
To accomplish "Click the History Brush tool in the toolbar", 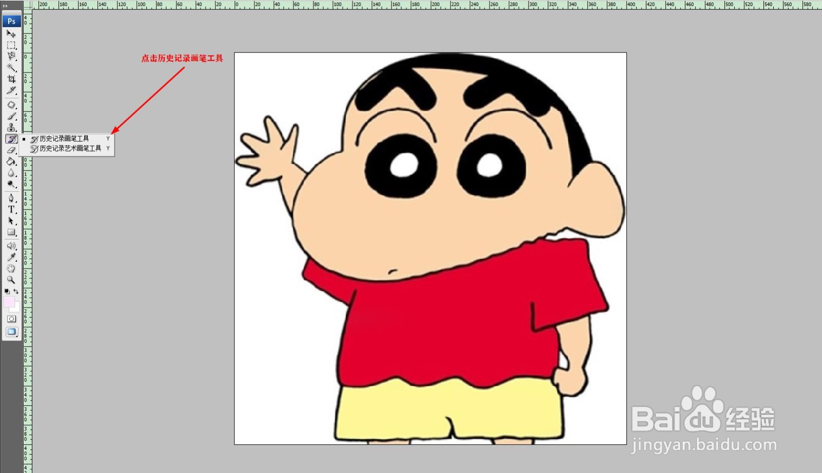I will click(x=11, y=139).
